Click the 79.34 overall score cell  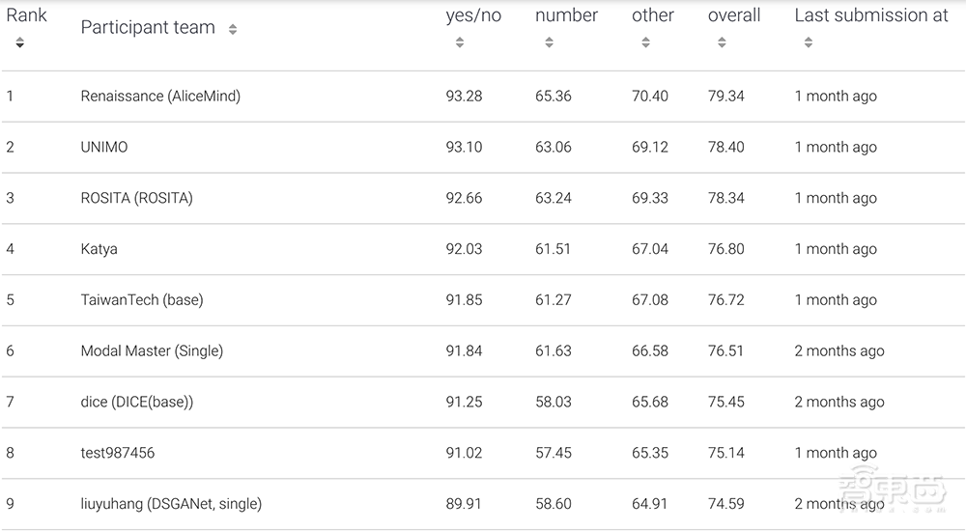[x=726, y=97]
